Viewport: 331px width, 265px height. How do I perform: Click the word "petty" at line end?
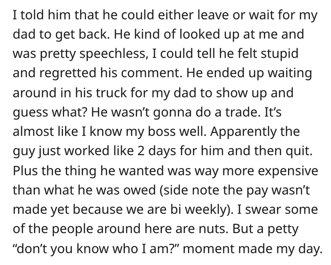[283, 229]
